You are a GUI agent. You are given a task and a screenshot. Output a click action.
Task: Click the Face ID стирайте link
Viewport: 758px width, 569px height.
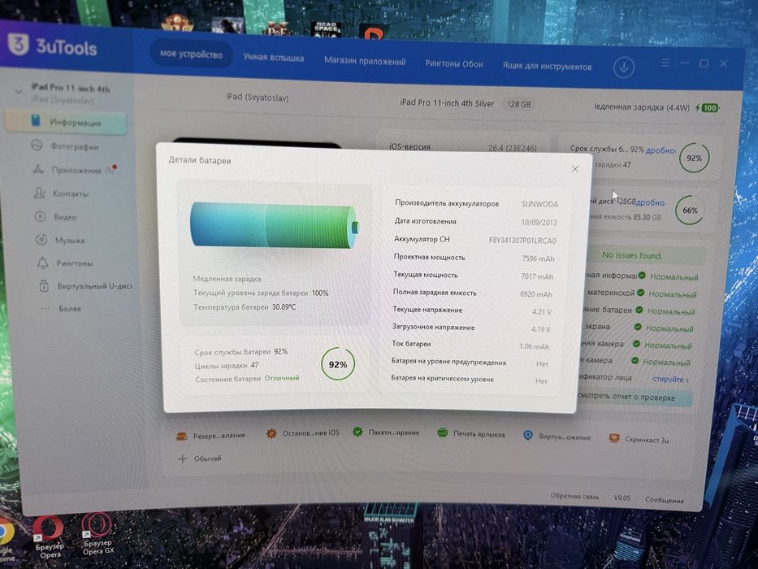coord(670,380)
